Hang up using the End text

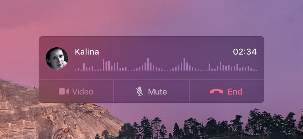tap(235, 92)
